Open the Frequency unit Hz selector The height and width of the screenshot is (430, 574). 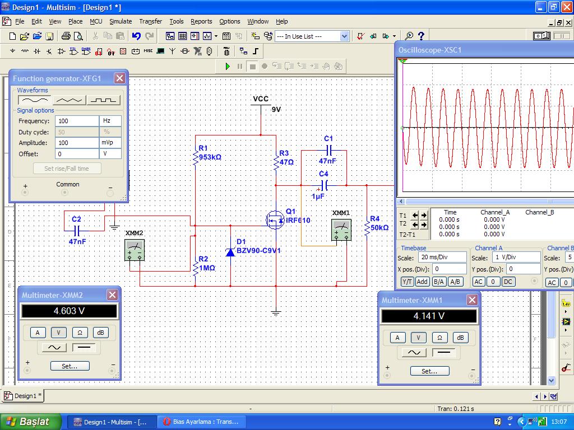point(110,121)
